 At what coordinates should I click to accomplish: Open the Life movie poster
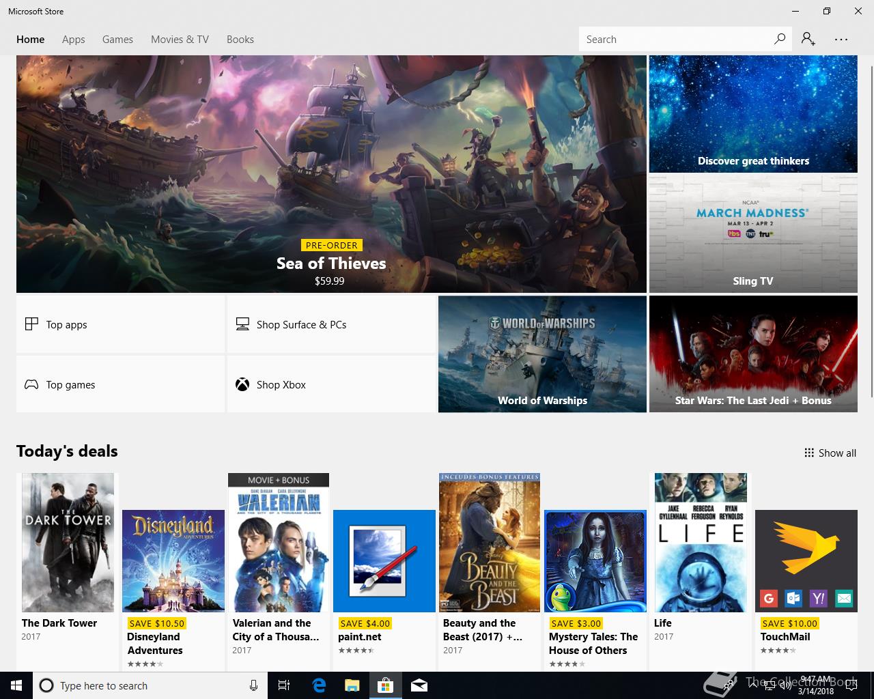(701, 543)
